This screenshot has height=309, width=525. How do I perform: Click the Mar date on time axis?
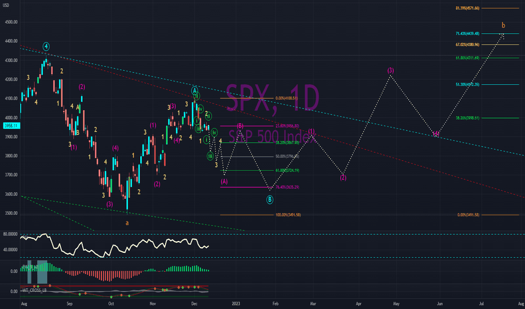point(313,303)
